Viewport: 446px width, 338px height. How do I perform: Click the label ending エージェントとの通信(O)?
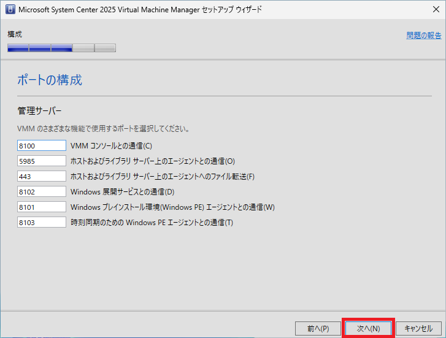(x=153, y=161)
